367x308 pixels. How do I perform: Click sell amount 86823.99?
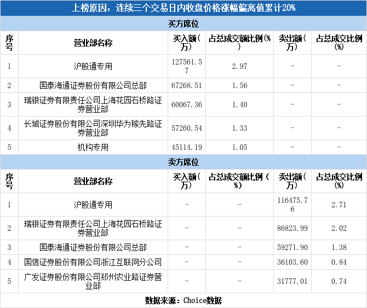(x=293, y=228)
